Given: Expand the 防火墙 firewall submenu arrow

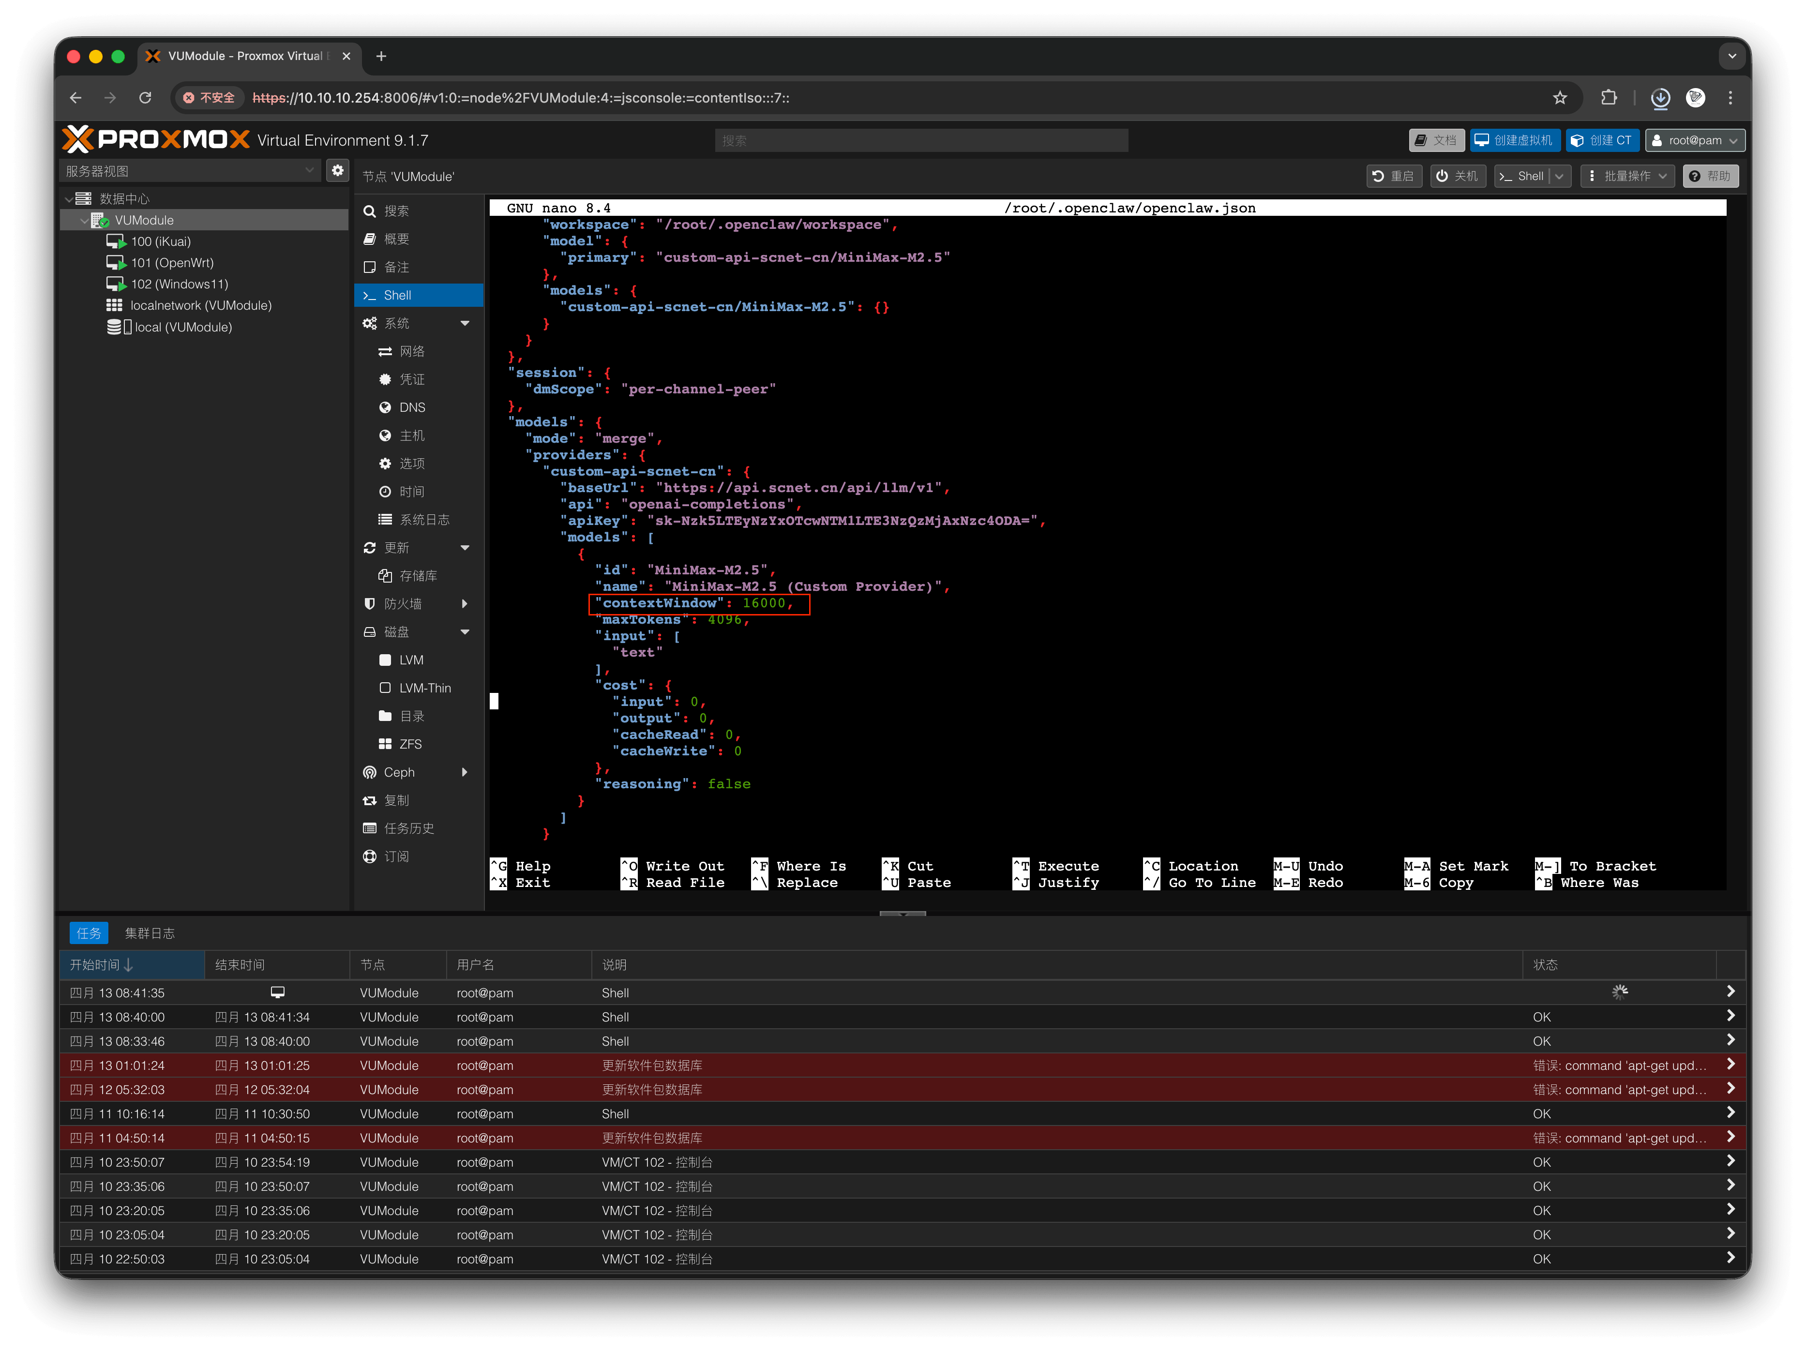Looking at the screenshot, I should 465,604.
